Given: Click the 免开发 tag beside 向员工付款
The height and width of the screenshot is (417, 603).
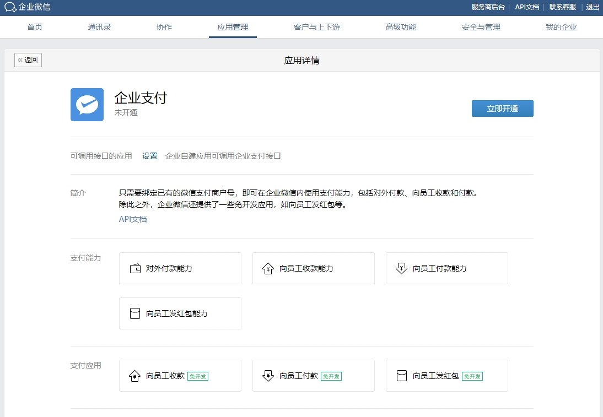Looking at the screenshot, I should click(331, 376).
